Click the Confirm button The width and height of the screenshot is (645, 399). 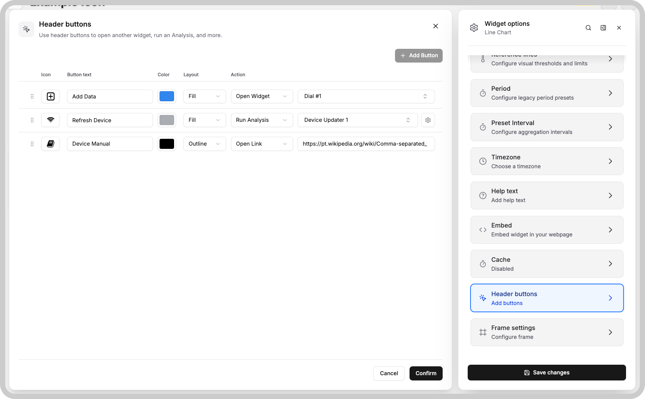pos(426,373)
